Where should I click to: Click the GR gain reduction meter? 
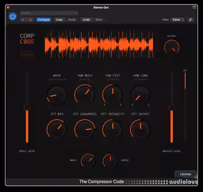point(185,107)
